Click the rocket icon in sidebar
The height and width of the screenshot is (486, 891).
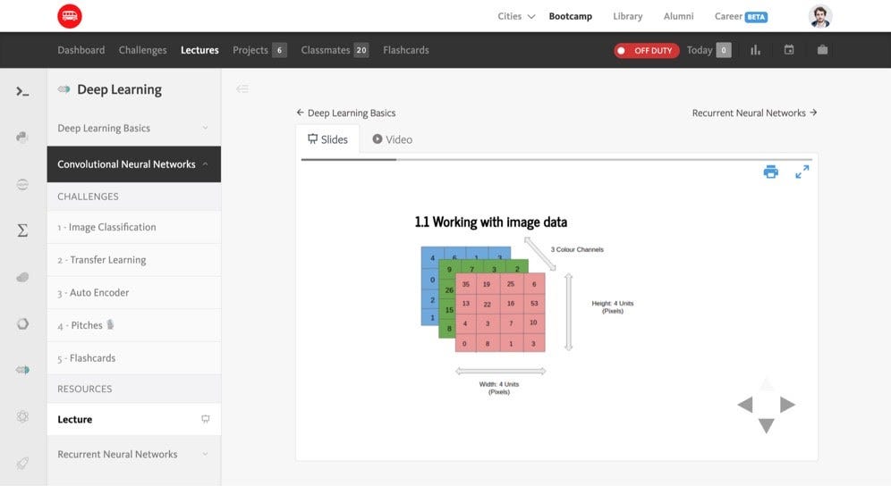point(23,463)
